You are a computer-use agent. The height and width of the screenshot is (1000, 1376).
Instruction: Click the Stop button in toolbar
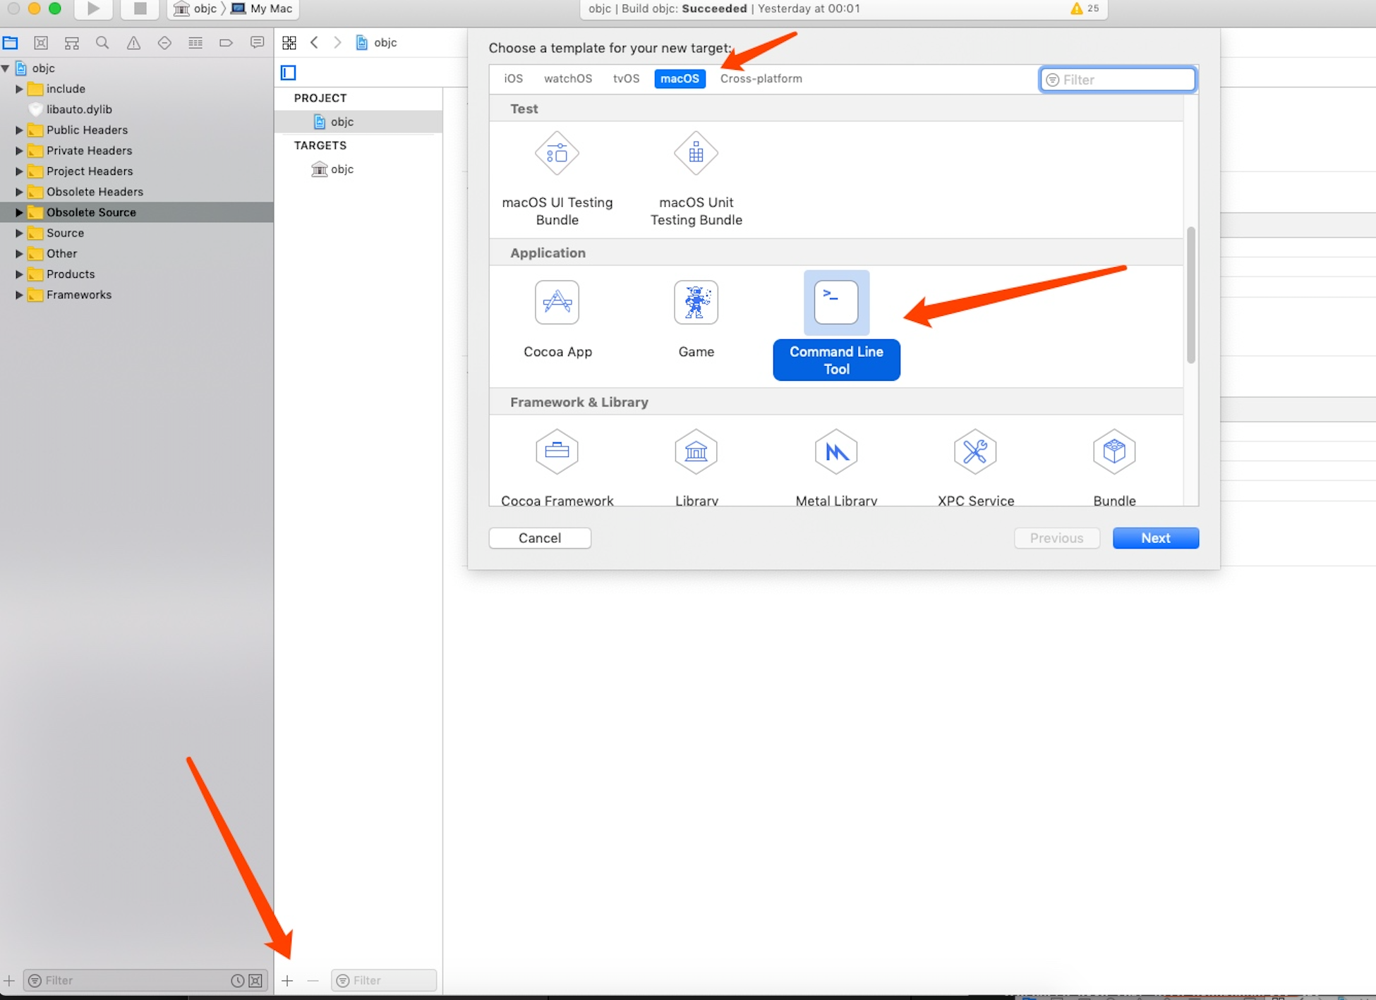[140, 8]
